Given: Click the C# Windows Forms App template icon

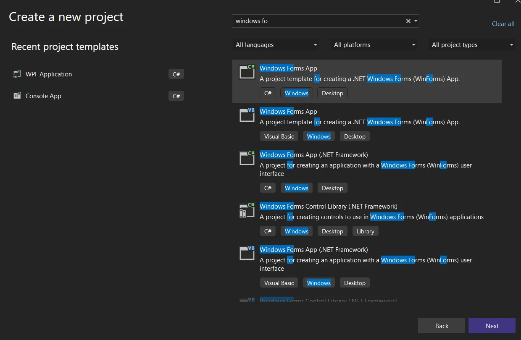Looking at the screenshot, I should click(x=247, y=72).
